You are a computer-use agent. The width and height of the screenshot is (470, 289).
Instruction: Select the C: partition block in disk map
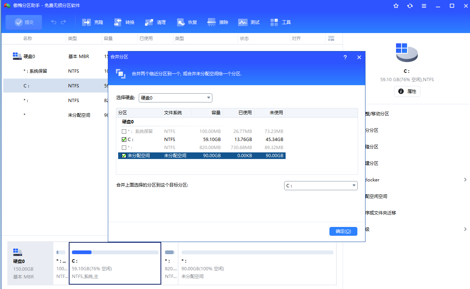115,263
